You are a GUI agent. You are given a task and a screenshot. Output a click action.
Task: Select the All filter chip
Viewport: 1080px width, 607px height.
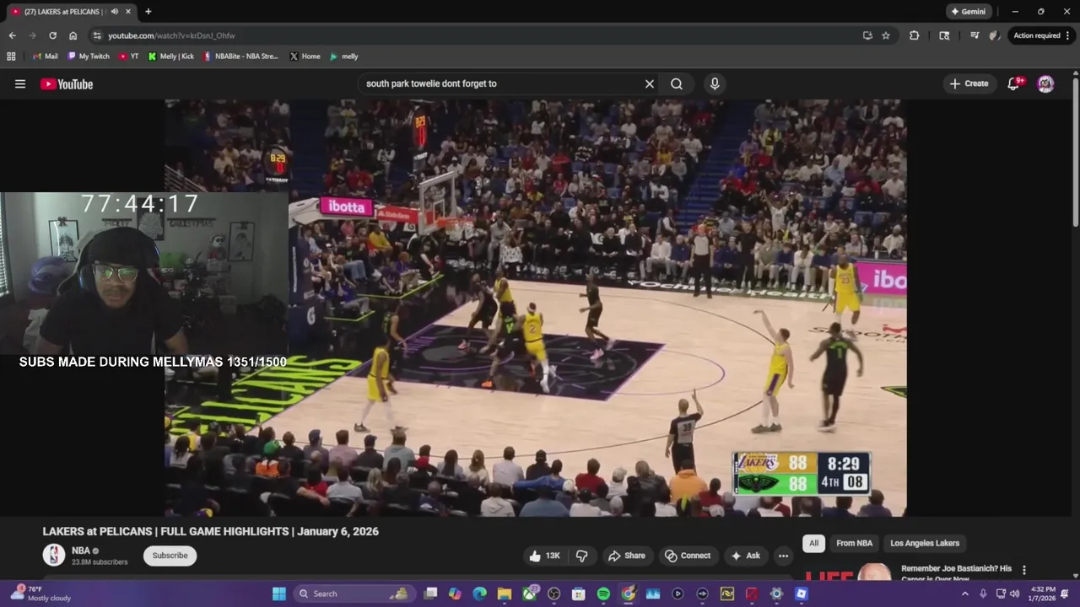(x=813, y=543)
